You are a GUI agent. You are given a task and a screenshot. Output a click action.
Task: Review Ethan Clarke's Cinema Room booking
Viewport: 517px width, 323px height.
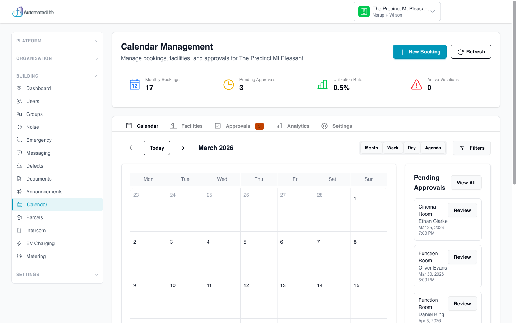[462, 210]
